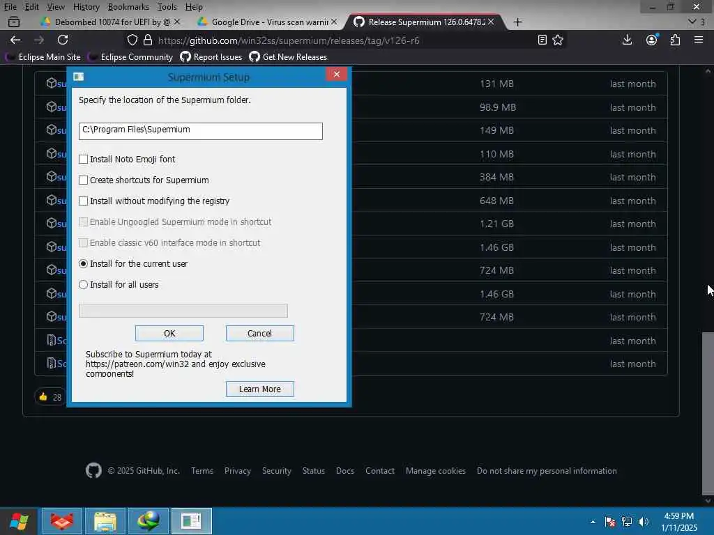Screen dimensions: 714x535
Task: Reload the page with the refresh icon
Action: coord(63,40)
